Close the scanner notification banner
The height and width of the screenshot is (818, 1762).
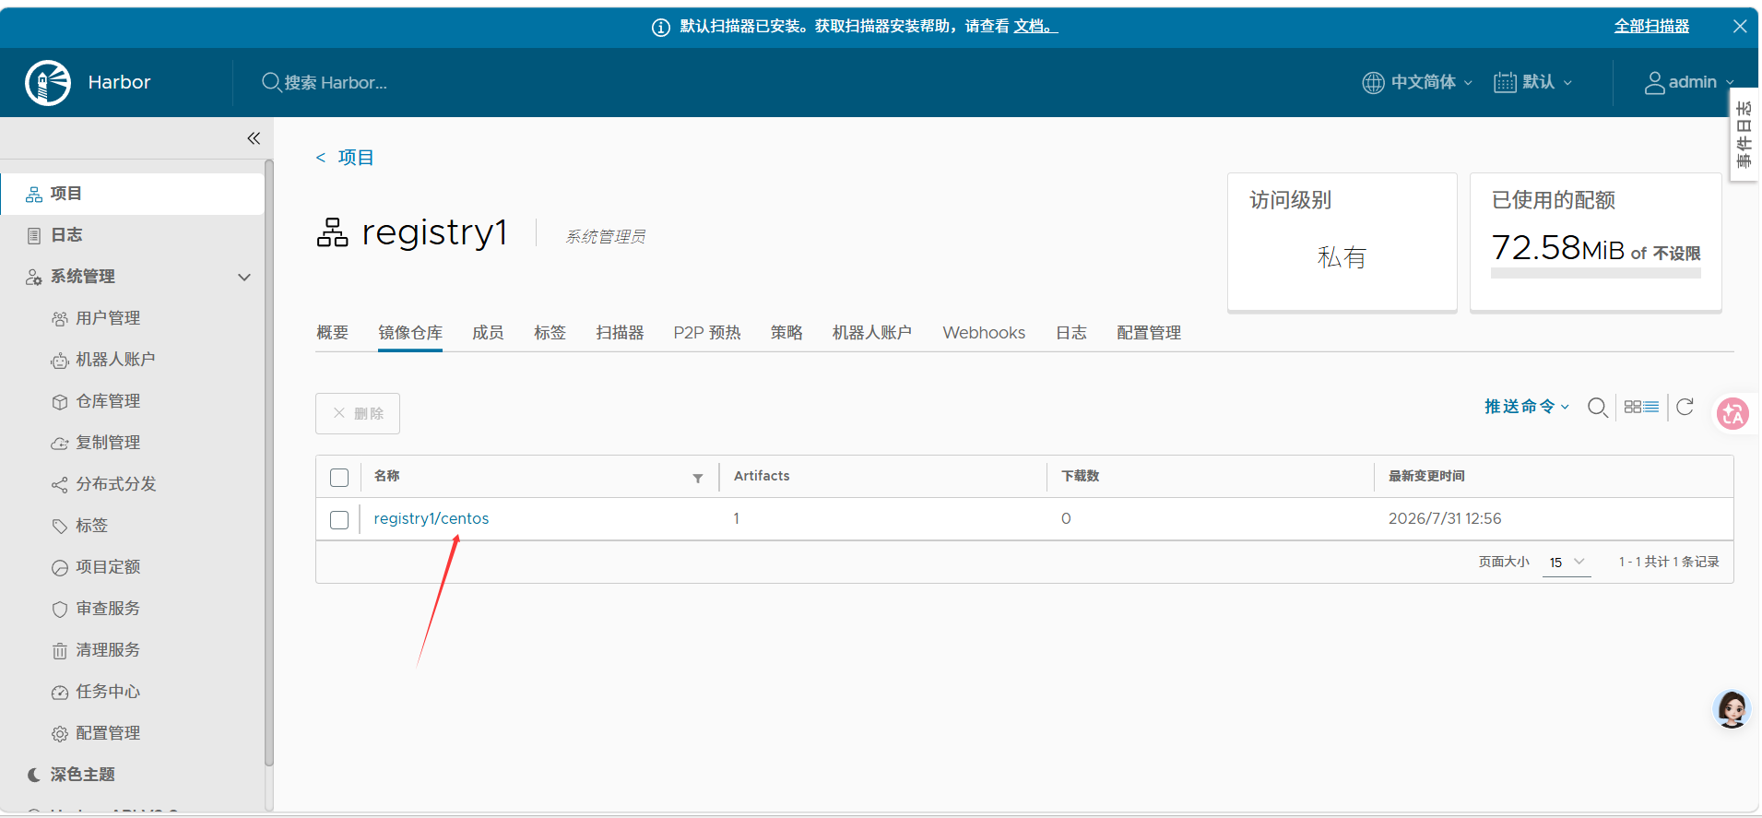point(1740,26)
